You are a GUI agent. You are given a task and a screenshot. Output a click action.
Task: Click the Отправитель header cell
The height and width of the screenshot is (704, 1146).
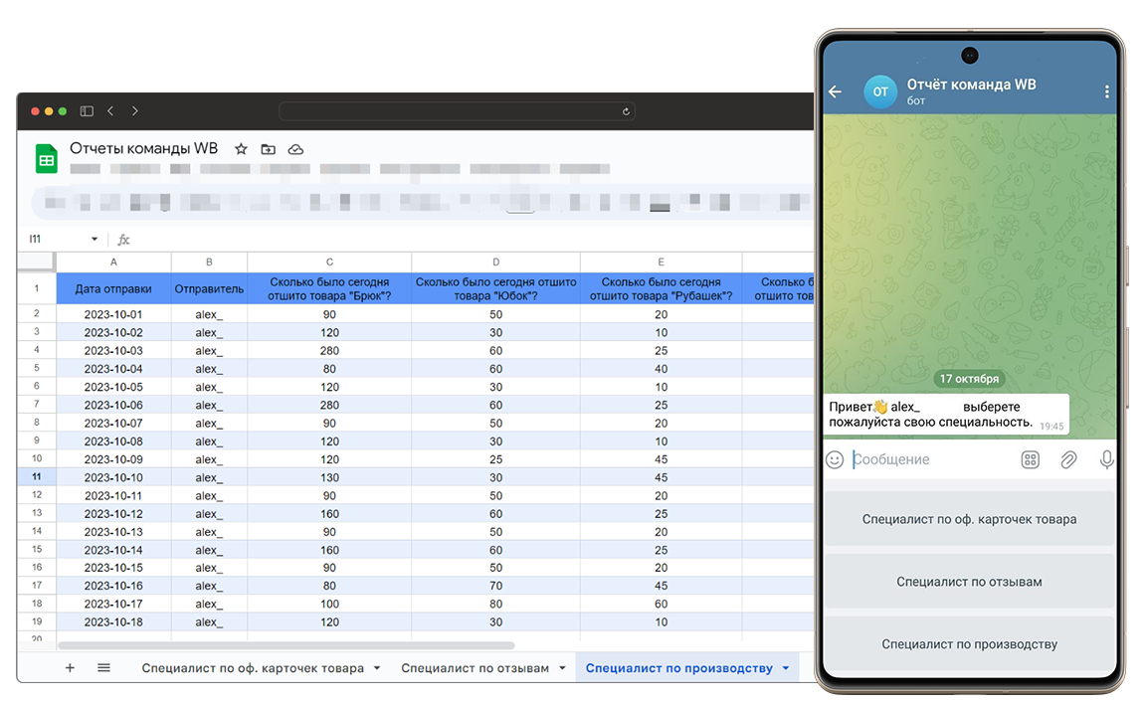(209, 288)
